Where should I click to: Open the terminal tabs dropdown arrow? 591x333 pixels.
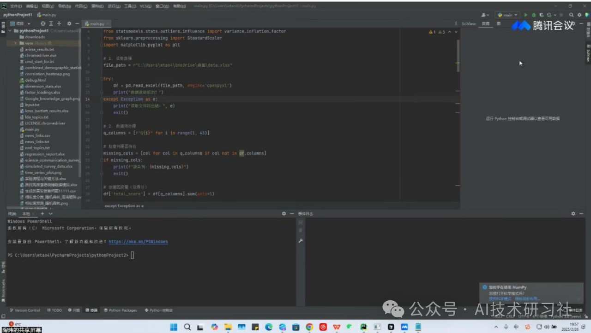(x=50, y=214)
